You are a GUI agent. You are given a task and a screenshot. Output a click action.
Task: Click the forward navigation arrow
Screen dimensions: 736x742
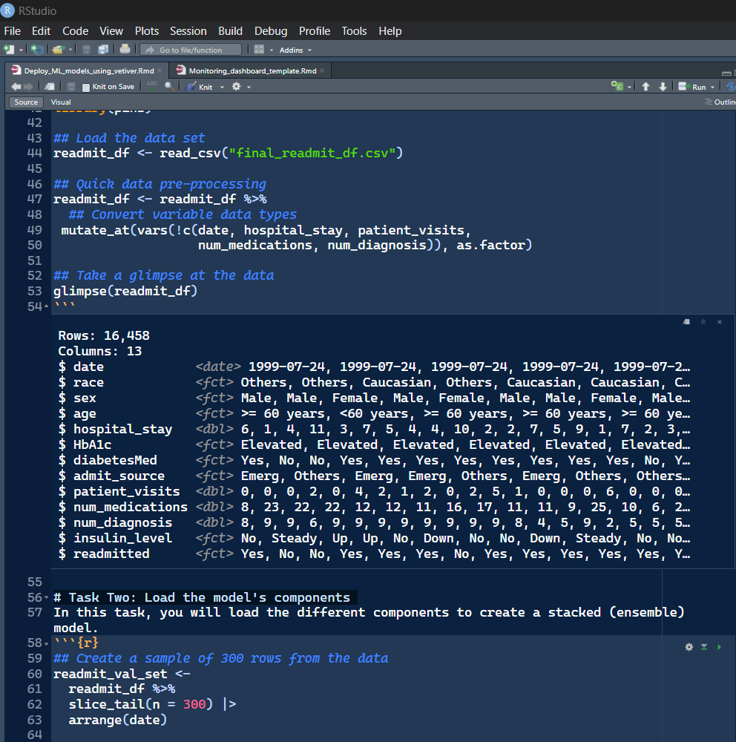pyautogui.click(x=28, y=87)
